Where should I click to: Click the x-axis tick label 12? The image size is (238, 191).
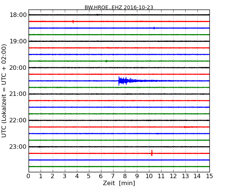click(x=173, y=176)
